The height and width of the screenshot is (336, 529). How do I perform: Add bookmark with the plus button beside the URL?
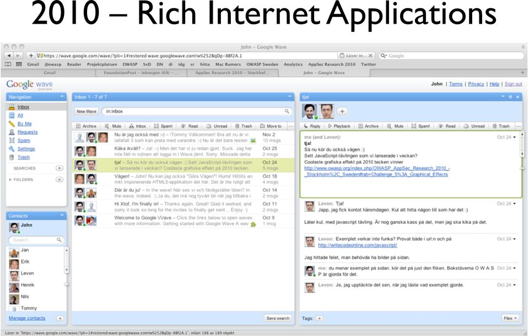(31, 56)
